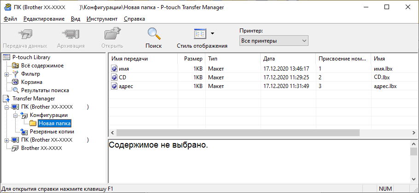The image size is (419, 193).
Task: Open the Файл menu
Action: (x=10, y=19)
